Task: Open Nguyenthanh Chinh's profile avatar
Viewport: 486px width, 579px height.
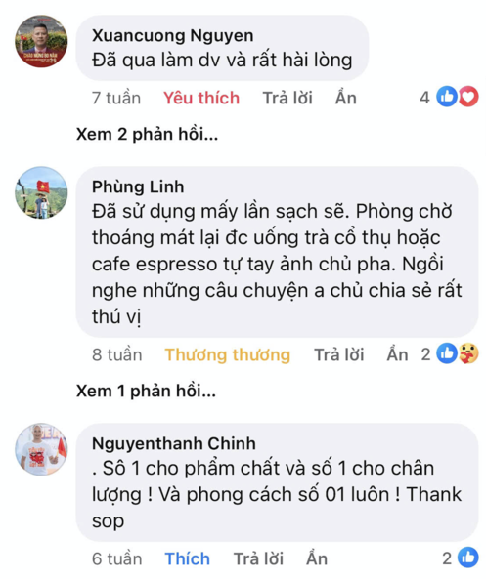Action: 41,449
